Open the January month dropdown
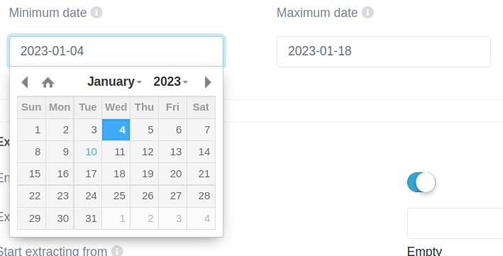 tap(114, 82)
